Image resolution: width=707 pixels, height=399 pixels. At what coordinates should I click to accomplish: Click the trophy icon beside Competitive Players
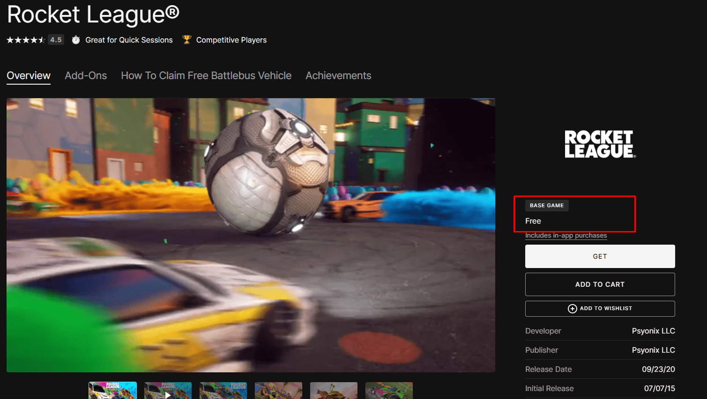[187, 40]
